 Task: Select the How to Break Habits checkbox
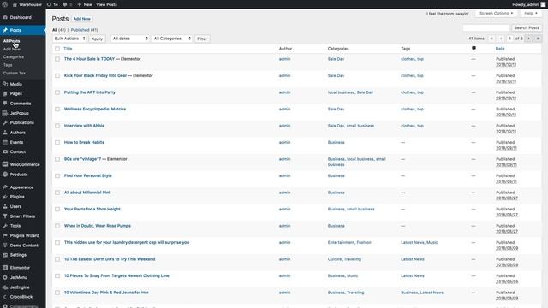57,143
